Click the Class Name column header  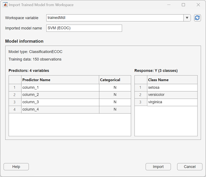[x=172, y=80]
